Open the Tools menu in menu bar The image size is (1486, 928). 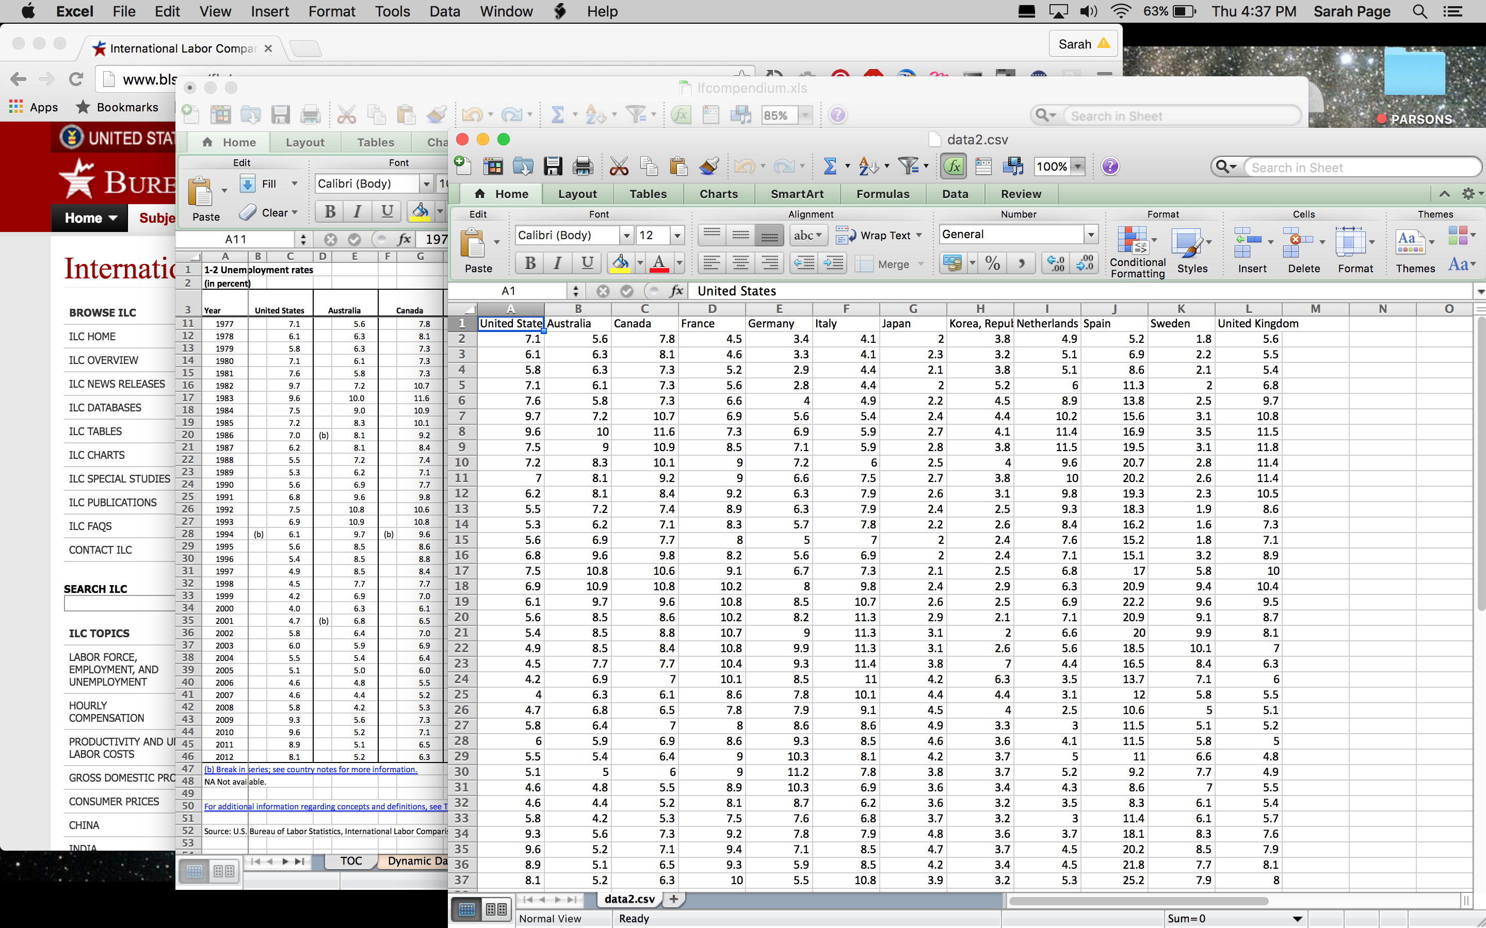pos(392,12)
